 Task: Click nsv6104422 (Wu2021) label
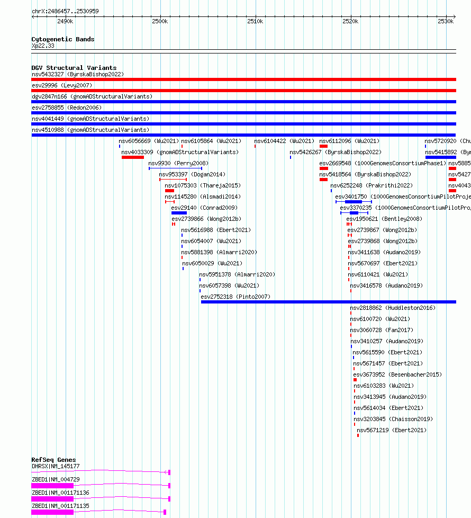point(284,141)
